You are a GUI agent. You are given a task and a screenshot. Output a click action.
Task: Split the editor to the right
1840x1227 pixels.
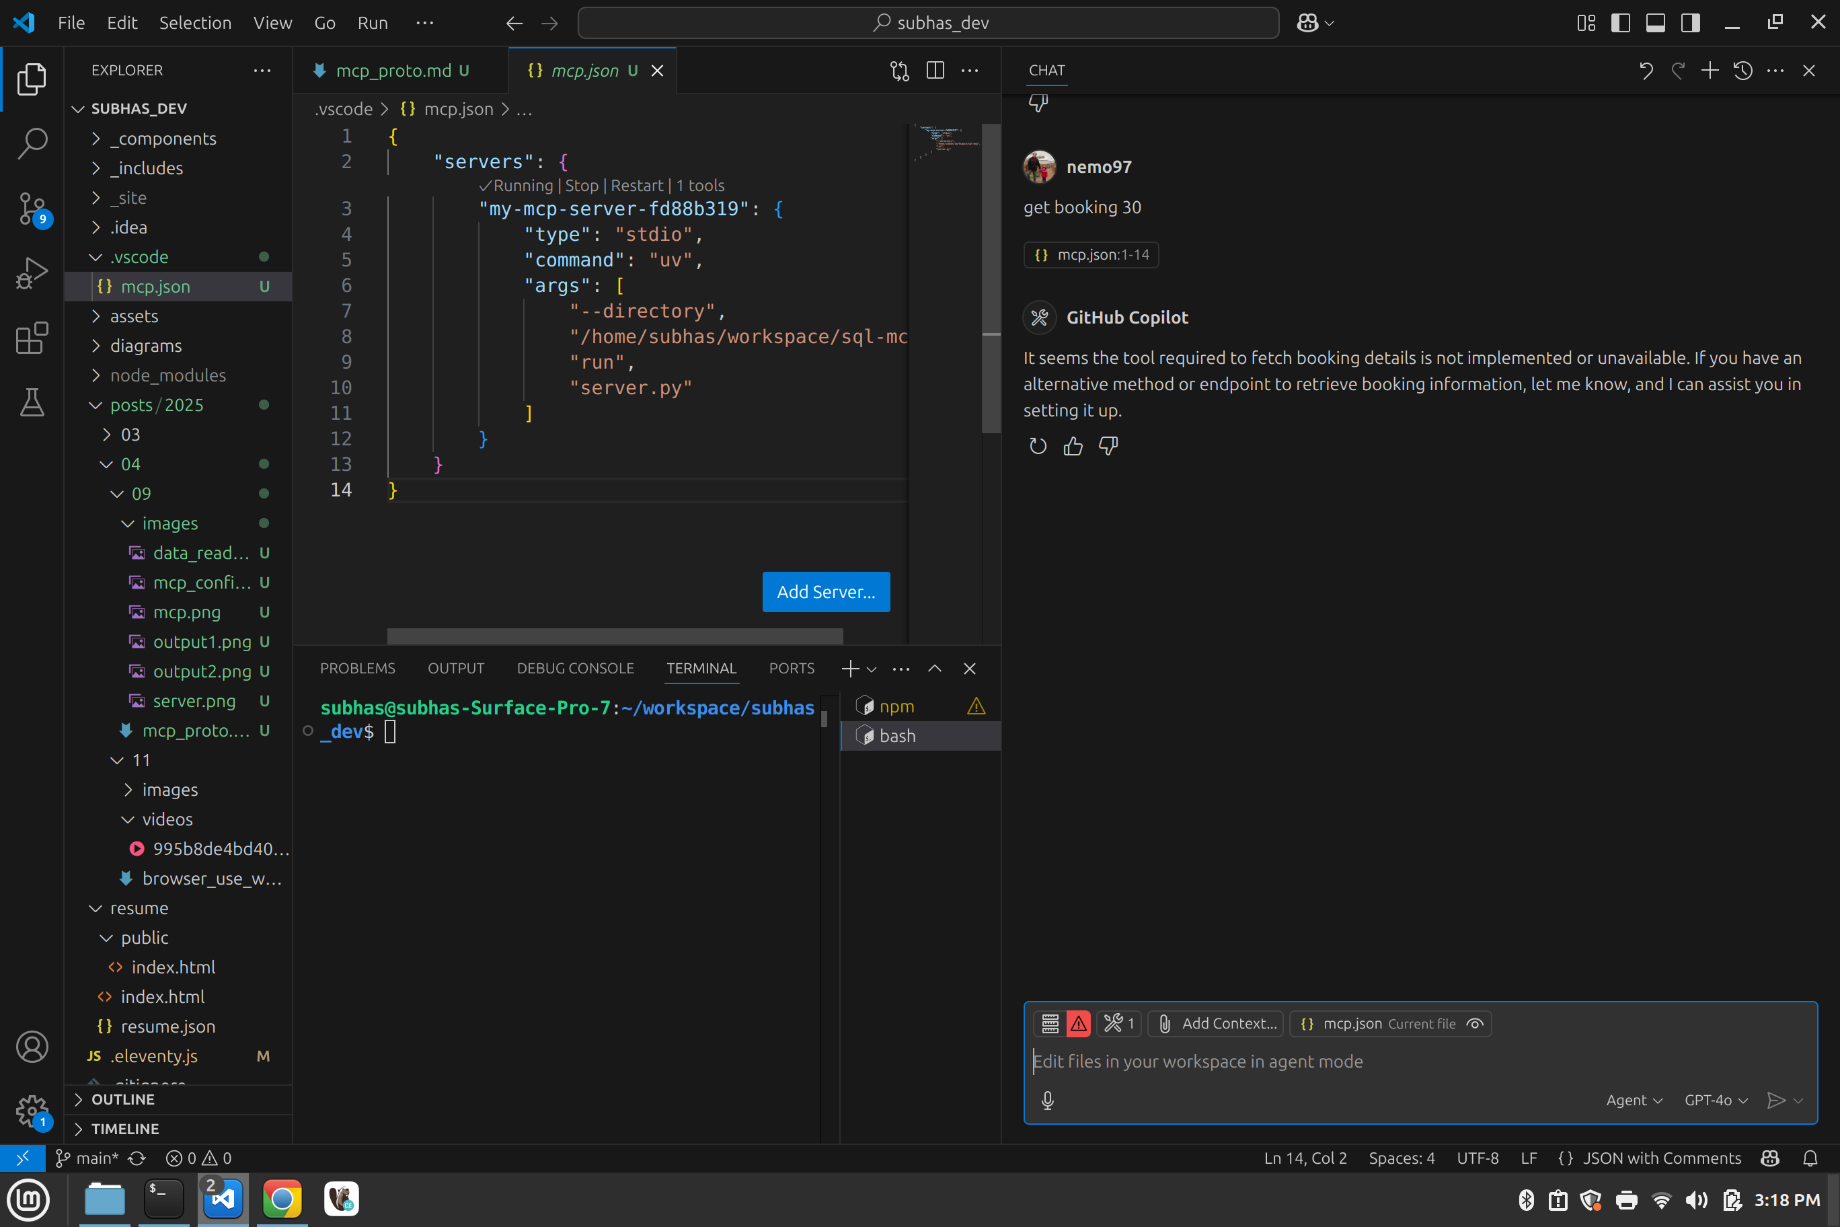935,71
